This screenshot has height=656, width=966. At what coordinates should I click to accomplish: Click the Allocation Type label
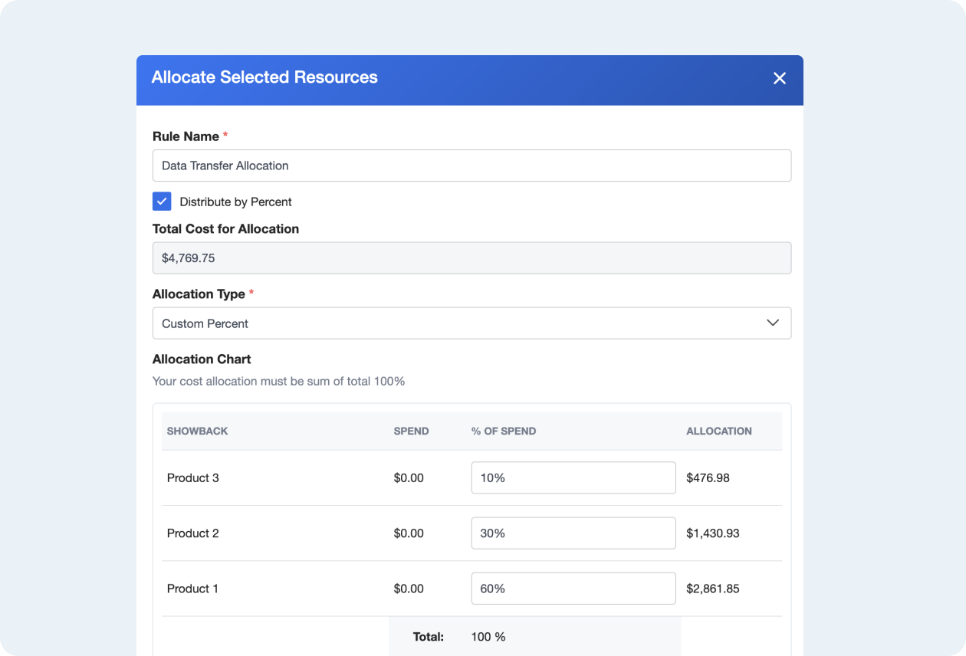pyautogui.click(x=199, y=294)
